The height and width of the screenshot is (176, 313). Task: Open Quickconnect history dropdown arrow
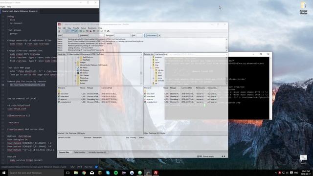click(159, 35)
